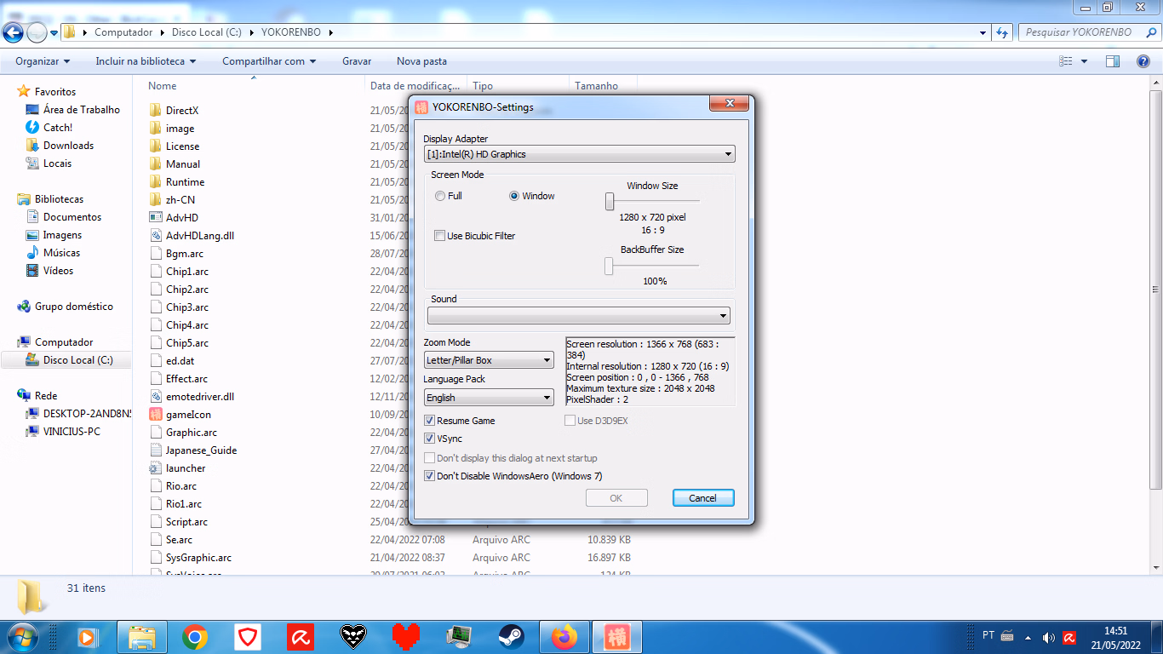
Task: Click Cancel in the YOKORENBO-Settings dialog
Action: click(703, 498)
